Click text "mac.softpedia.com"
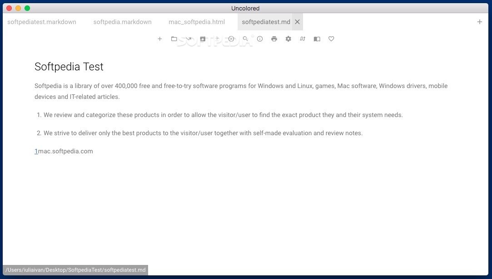The image size is (492, 279). click(x=65, y=151)
